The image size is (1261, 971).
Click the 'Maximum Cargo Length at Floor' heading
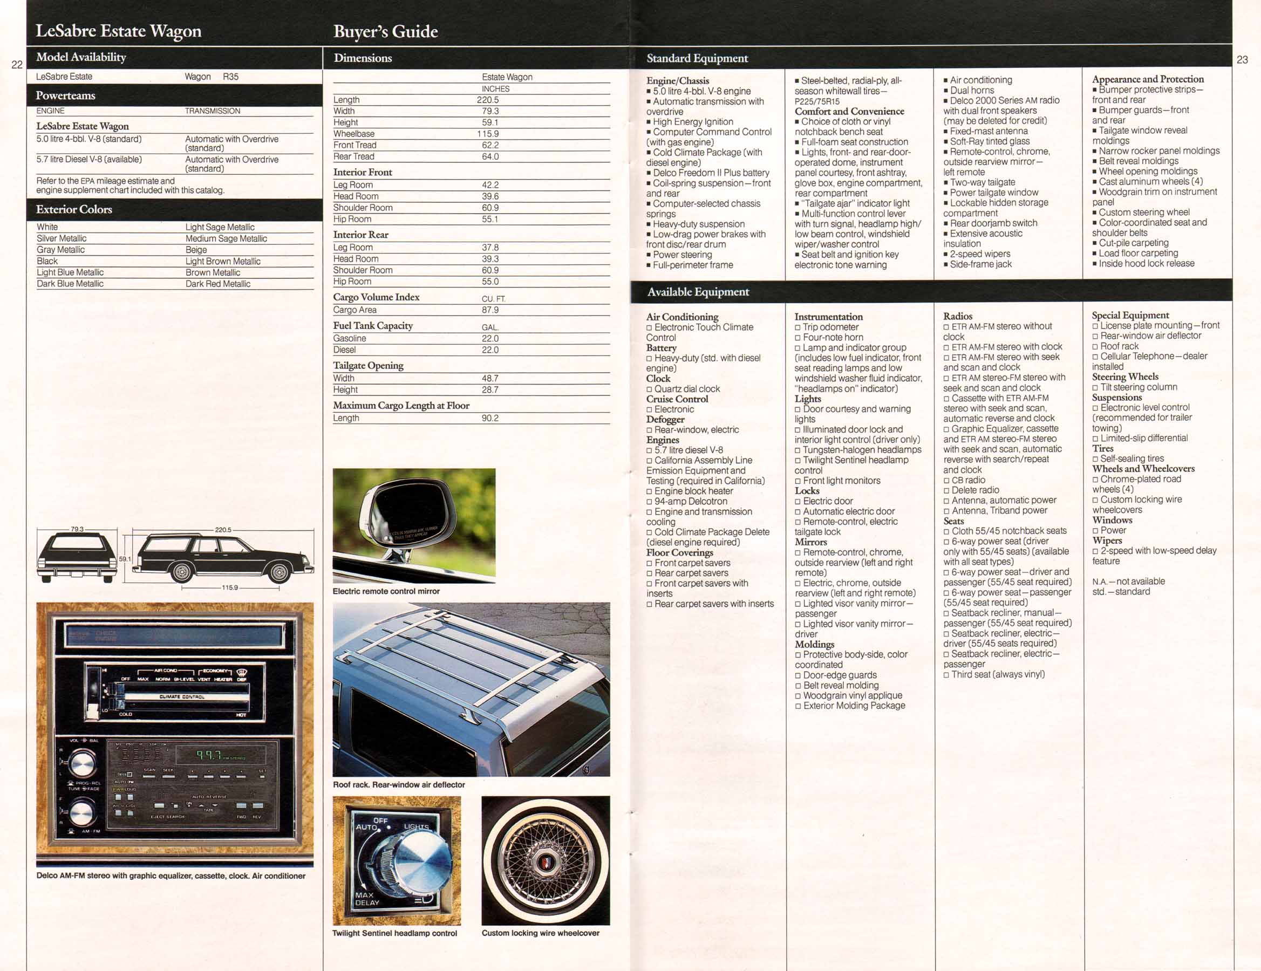401,405
